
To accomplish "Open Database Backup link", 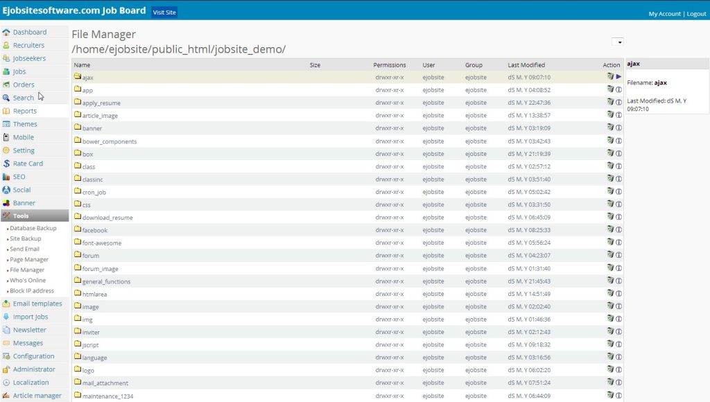I will [33, 228].
